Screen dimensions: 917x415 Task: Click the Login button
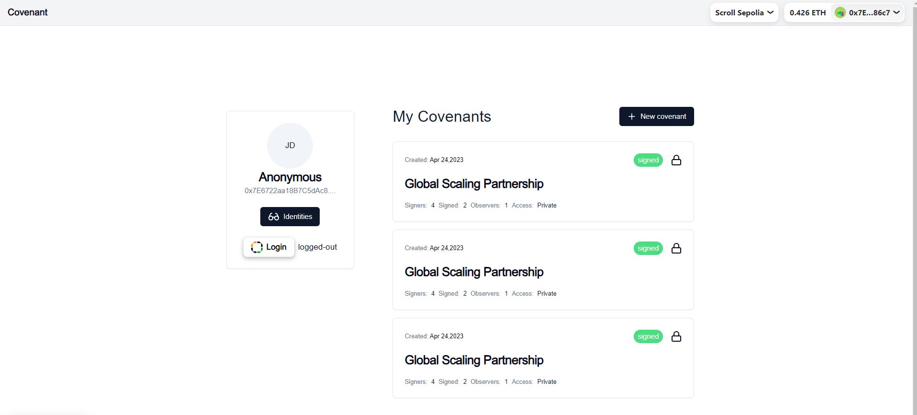[x=268, y=247]
